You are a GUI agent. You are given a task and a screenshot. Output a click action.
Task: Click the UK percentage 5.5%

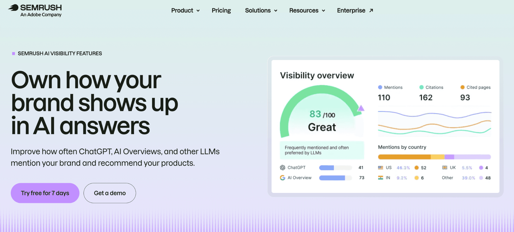pyautogui.click(x=467, y=168)
